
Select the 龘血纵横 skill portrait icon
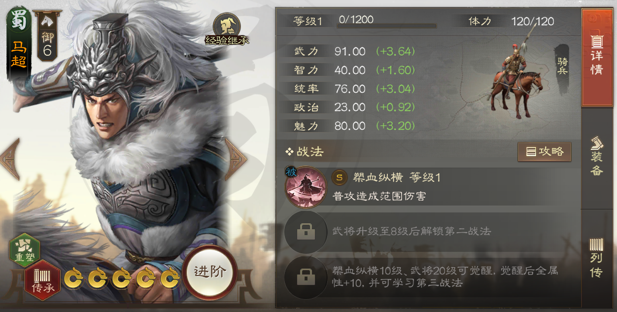tap(306, 187)
